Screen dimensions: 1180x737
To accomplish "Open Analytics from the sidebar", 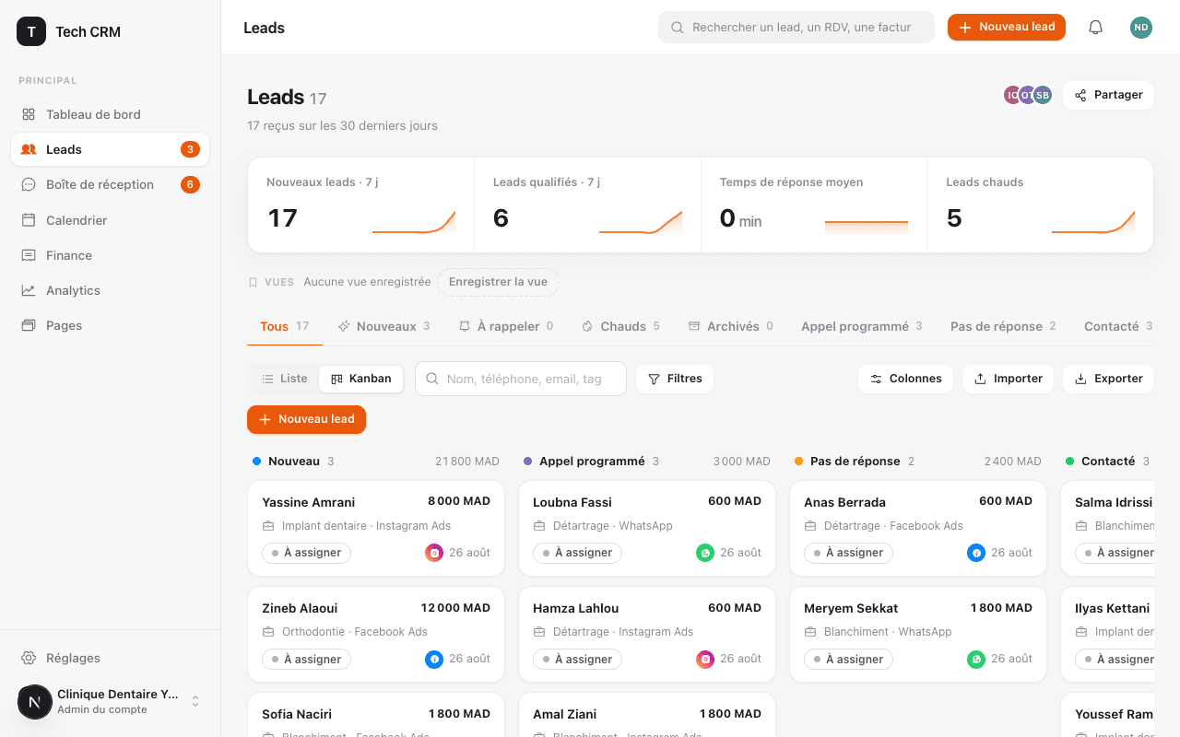I will tap(110, 290).
